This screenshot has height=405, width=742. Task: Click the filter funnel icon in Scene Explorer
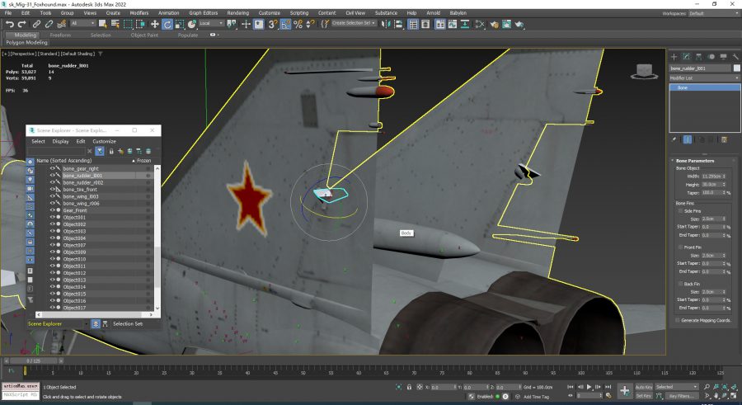click(100, 151)
